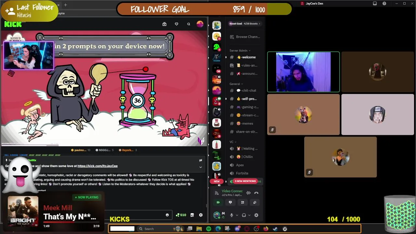This screenshot has height=234, width=416.
Task: Open the Kick header box icon next to the heart
Action: (x=164, y=24)
